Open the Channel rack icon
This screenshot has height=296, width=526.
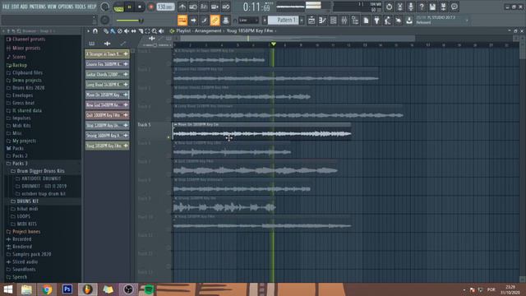point(333,20)
